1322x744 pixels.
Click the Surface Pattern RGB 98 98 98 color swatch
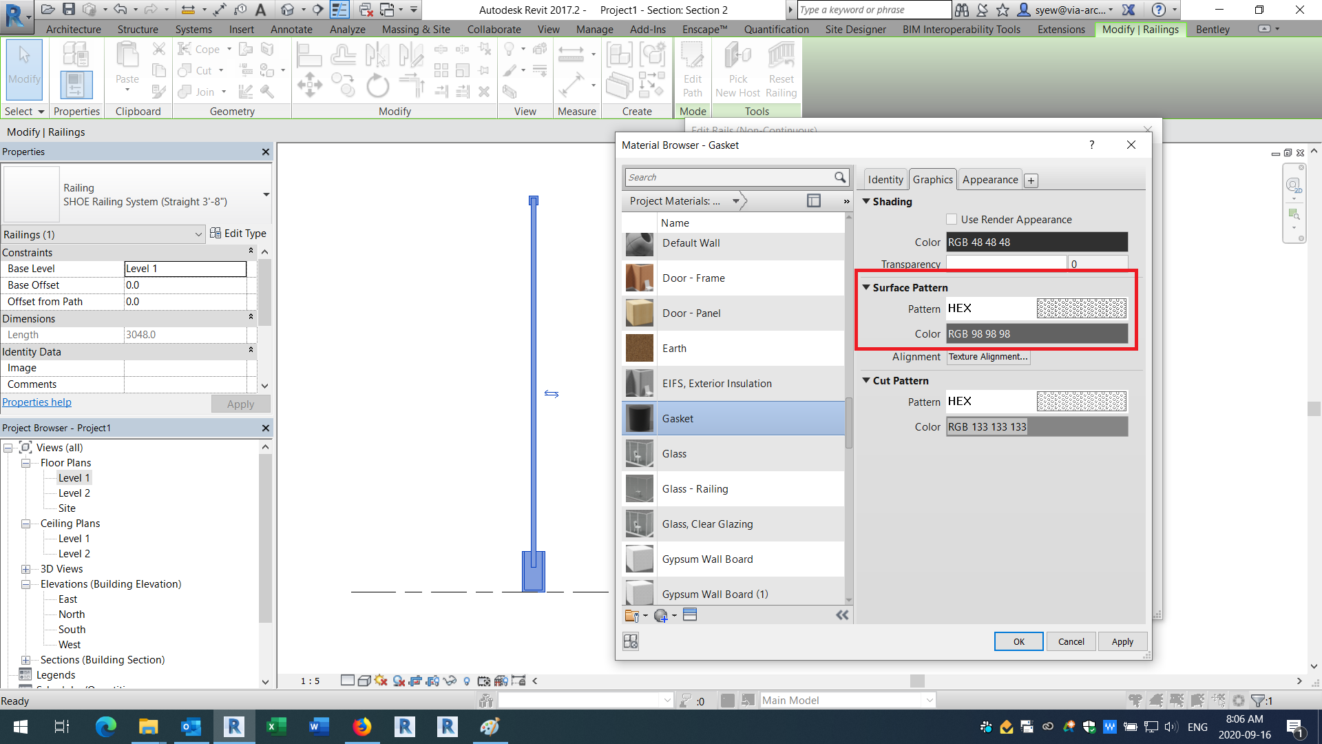pyautogui.click(x=1037, y=333)
